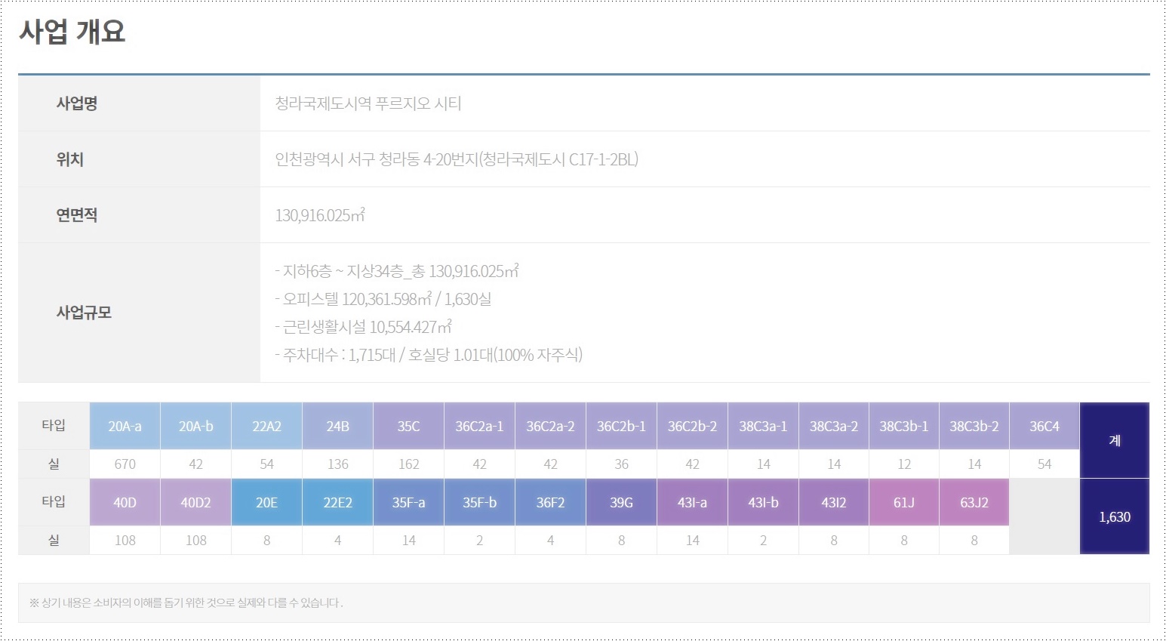Select the 36C2a-1 type cell
1166x641 pixels.
pyautogui.click(x=480, y=427)
